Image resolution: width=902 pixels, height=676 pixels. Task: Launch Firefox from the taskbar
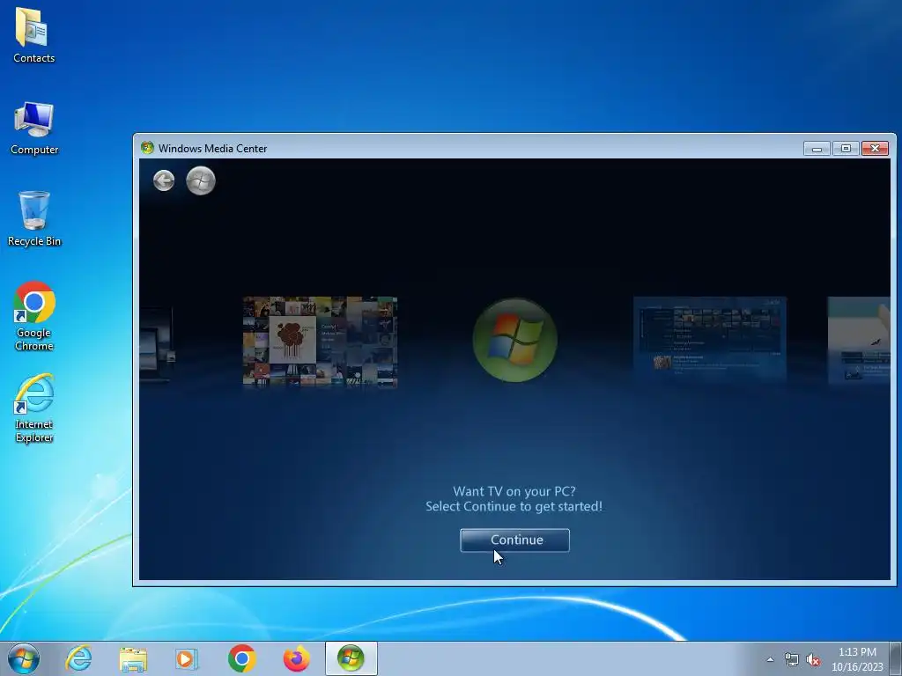point(296,658)
